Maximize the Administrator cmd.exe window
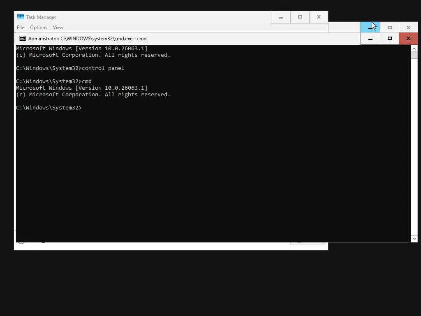Viewport: 421px width, 316px height. [390, 39]
